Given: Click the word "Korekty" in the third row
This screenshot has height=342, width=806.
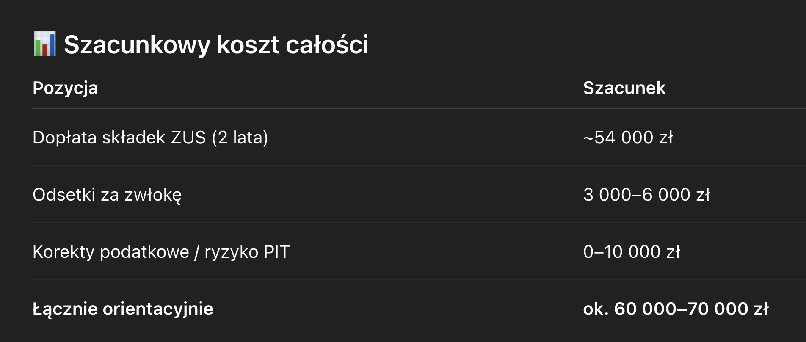Looking at the screenshot, I should click(63, 252).
